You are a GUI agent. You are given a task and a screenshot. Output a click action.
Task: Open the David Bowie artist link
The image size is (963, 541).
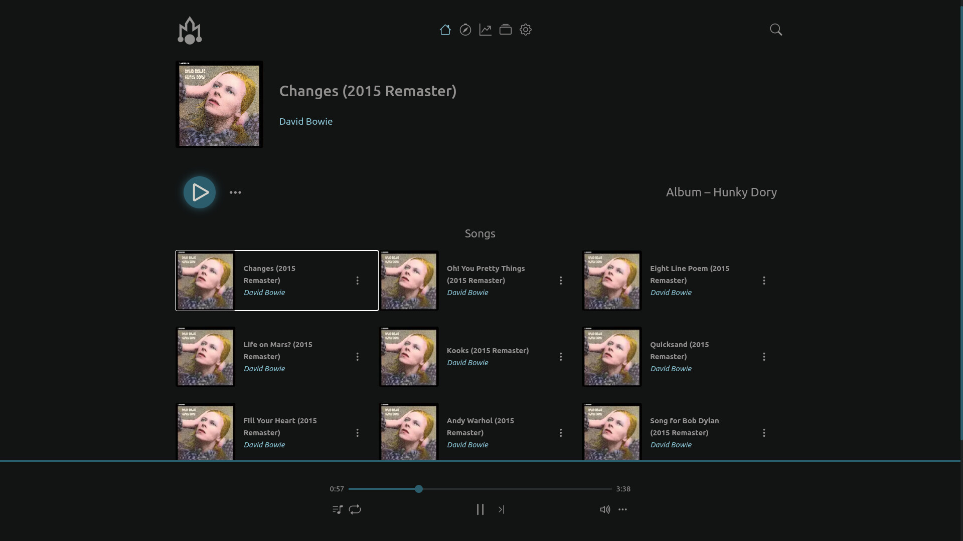coord(305,121)
